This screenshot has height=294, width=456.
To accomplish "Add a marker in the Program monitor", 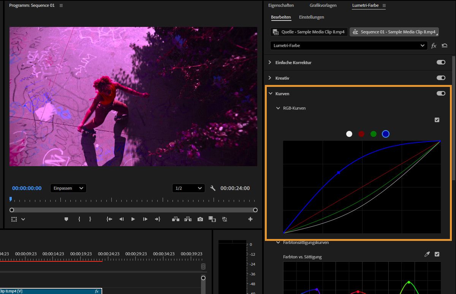I will point(66,219).
